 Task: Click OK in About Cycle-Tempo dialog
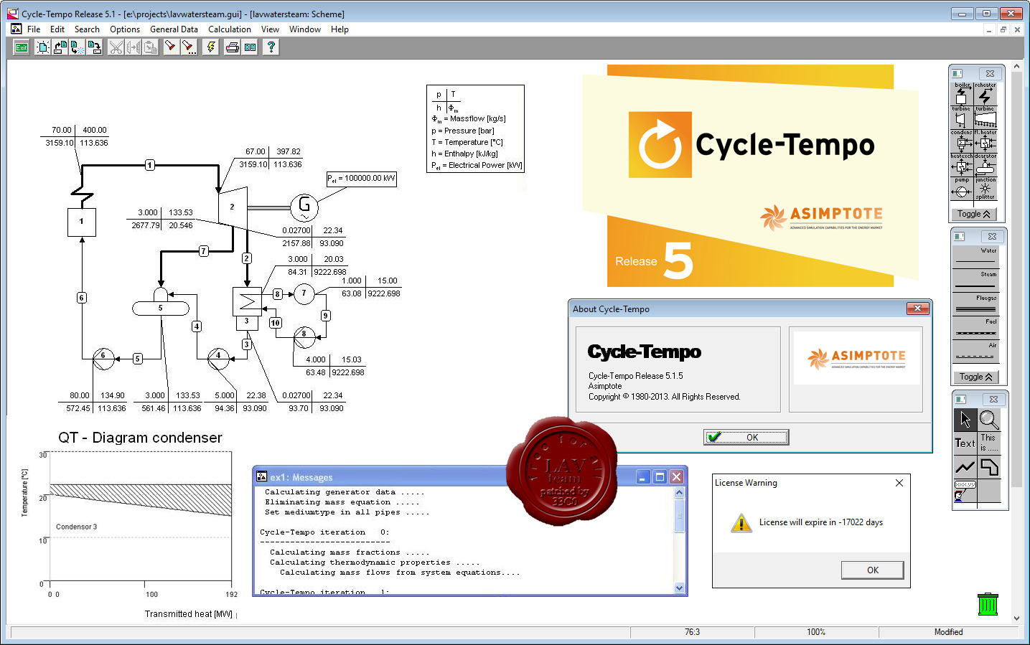(746, 437)
